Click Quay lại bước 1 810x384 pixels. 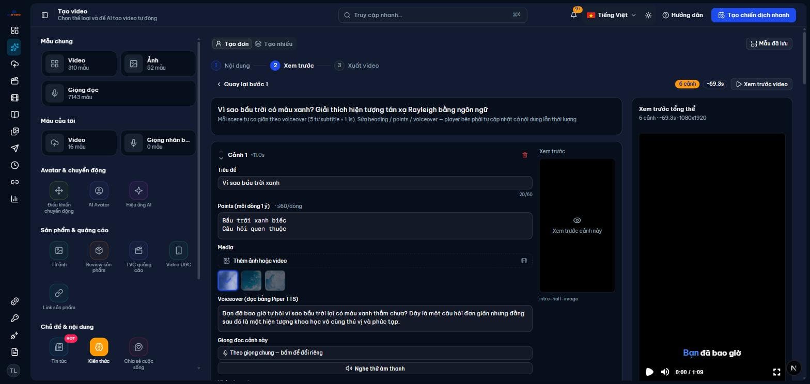pyautogui.click(x=242, y=84)
